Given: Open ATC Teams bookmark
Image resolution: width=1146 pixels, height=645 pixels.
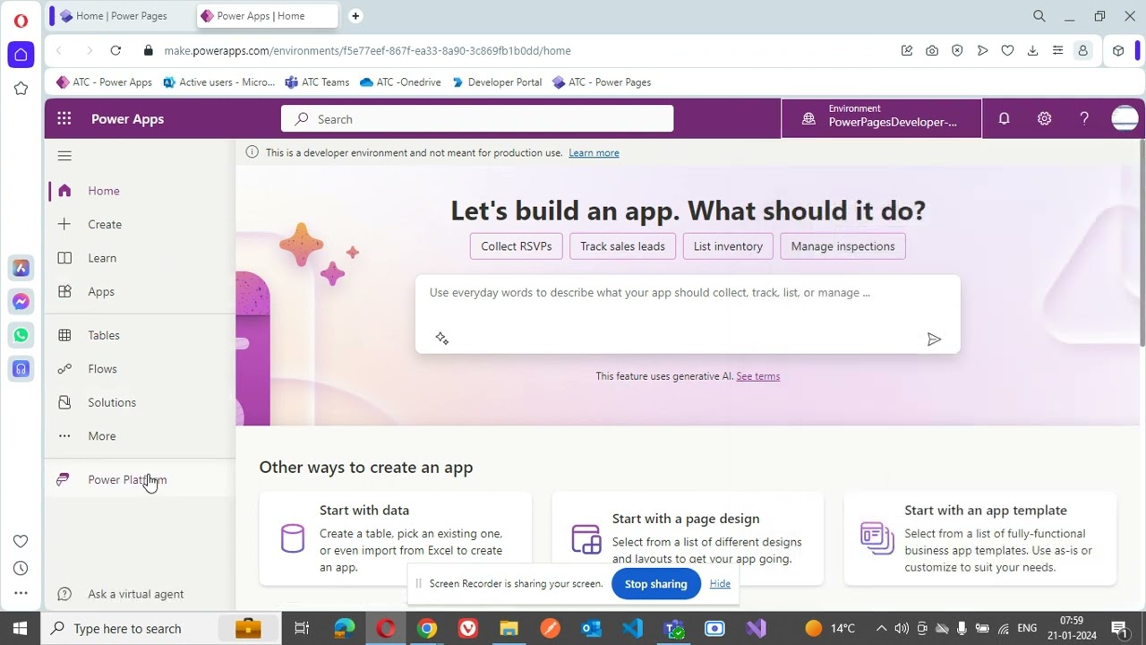Looking at the screenshot, I should pyautogui.click(x=317, y=82).
